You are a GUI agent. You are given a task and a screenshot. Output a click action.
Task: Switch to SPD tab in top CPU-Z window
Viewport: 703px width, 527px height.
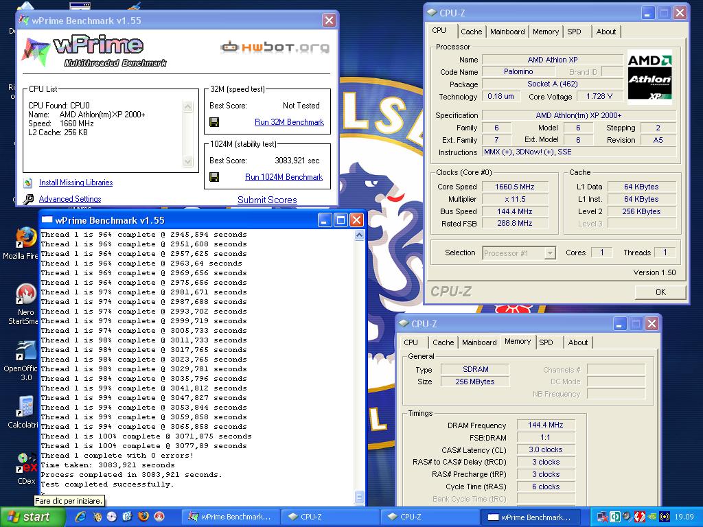tap(575, 32)
